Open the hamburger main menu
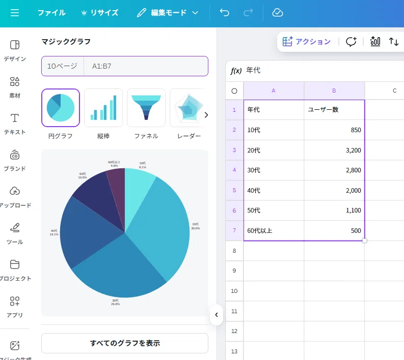 [15, 13]
